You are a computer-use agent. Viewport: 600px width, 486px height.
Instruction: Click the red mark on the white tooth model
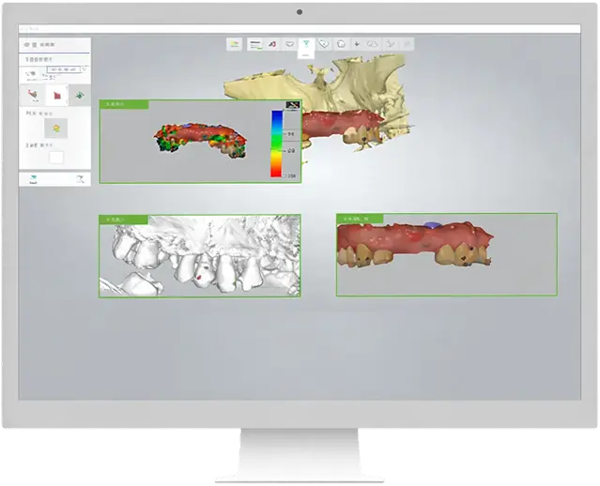(199, 276)
